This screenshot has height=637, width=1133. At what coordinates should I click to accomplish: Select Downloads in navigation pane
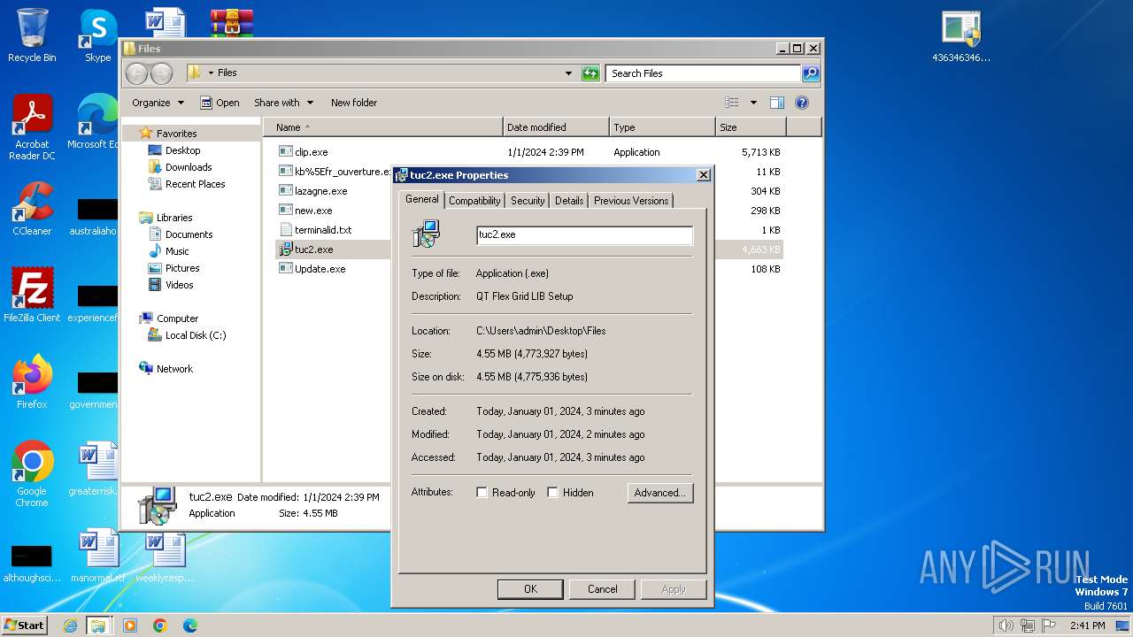pos(189,167)
